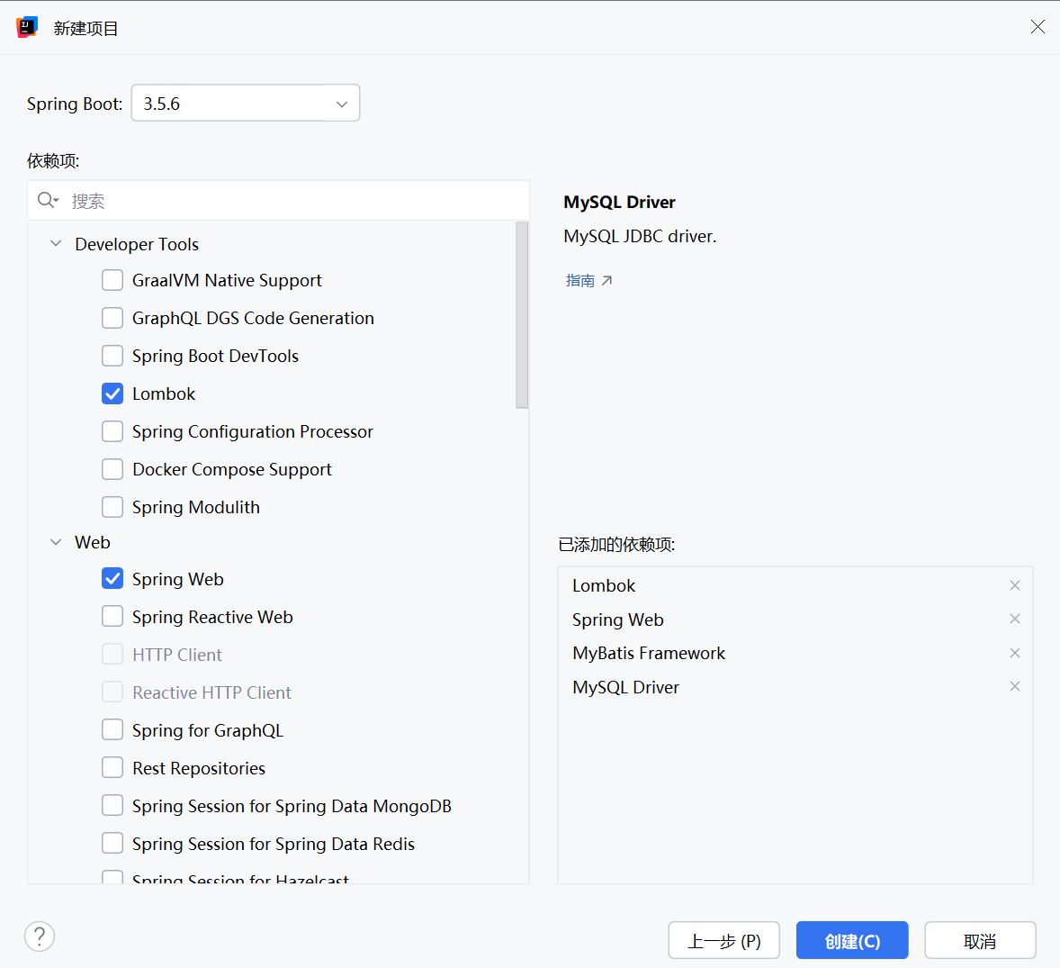The width and height of the screenshot is (1060, 968).
Task: Click the Web group label
Action: 93,542
